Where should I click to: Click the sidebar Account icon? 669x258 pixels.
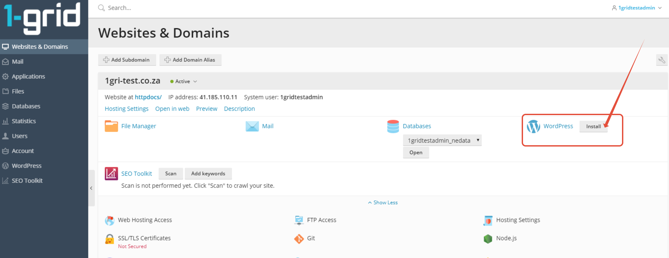pos(5,151)
